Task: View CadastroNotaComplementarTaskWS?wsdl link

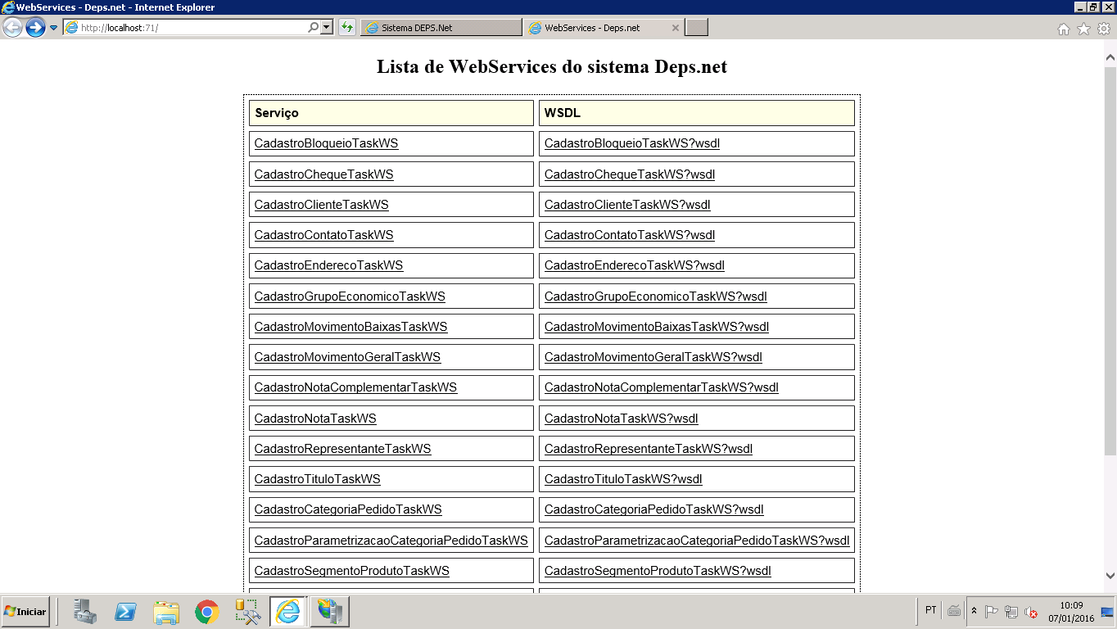Action: coord(662,387)
